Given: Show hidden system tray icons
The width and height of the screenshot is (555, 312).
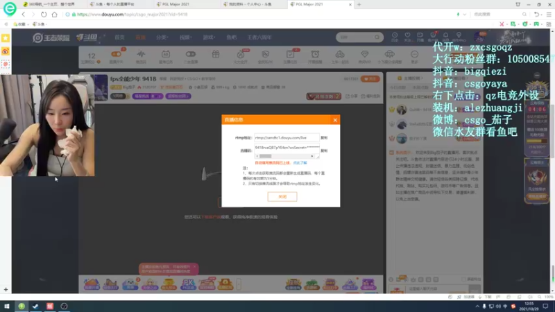Looking at the screenshot, I should pos(477,306).
